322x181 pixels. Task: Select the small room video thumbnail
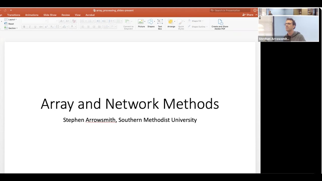click(x=289, y=12)
